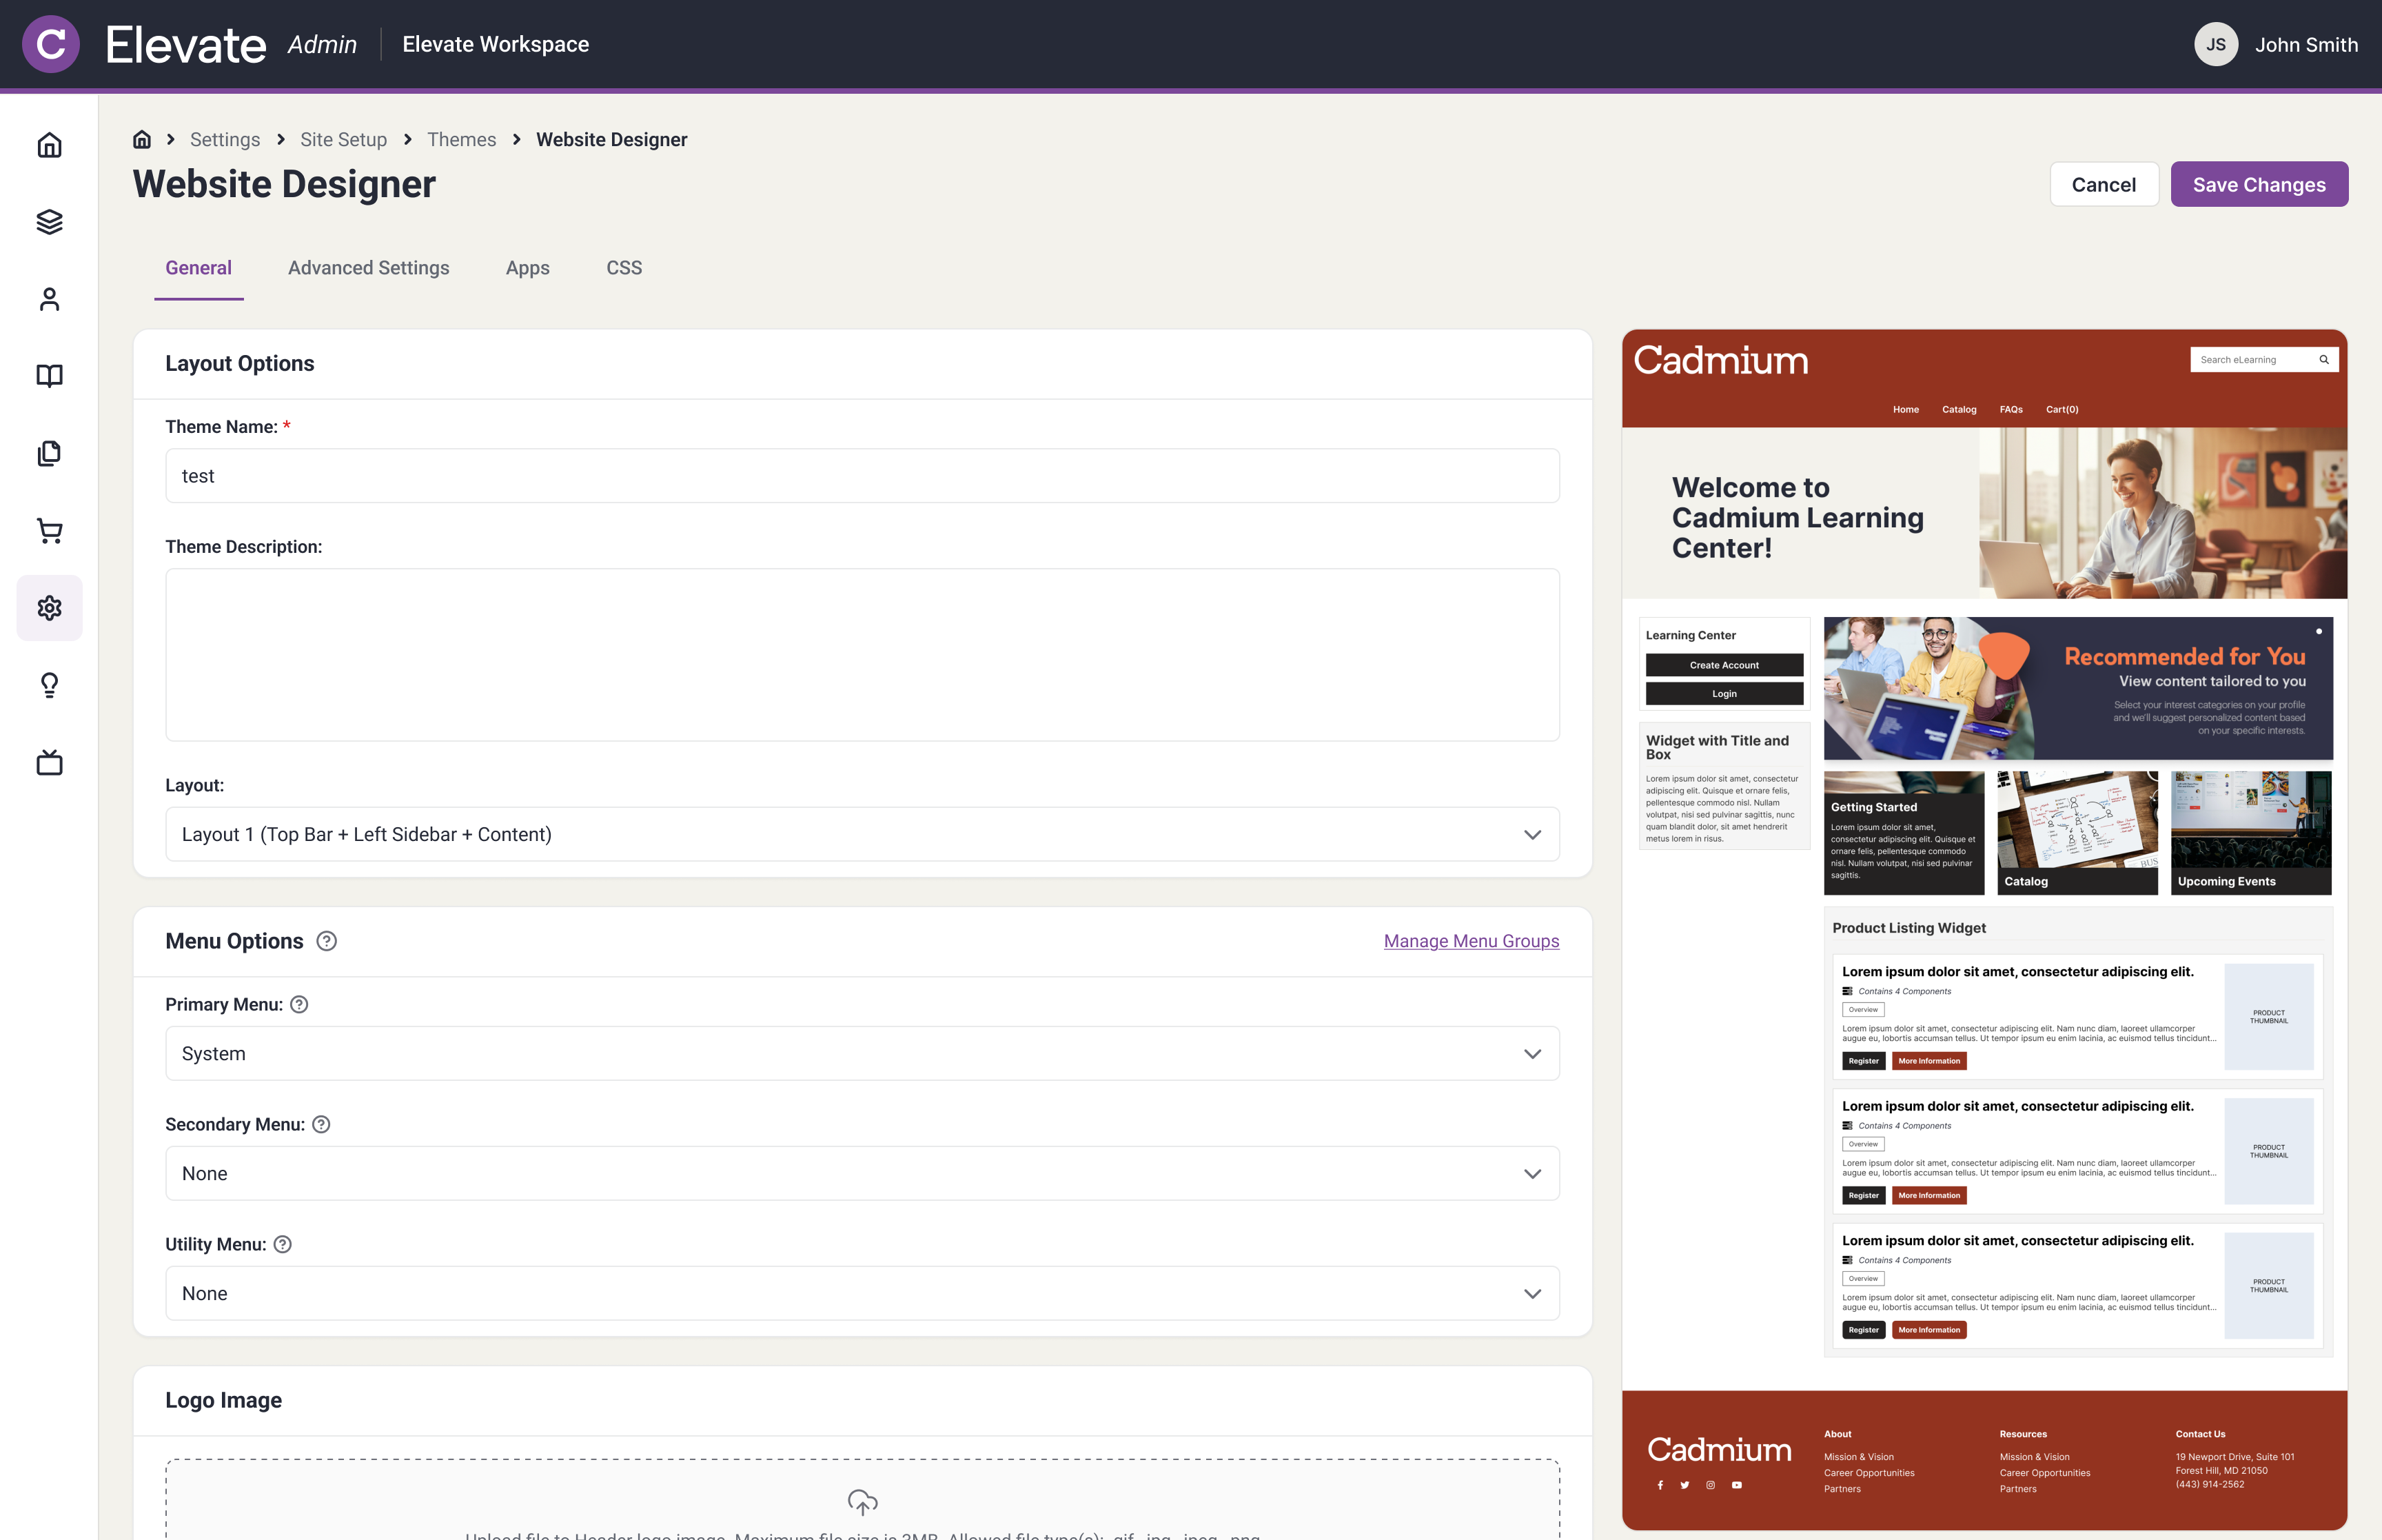Open the open-book sidebar icon
This screenshot has height=1540, width=2382.
click(x=49, y=376)
